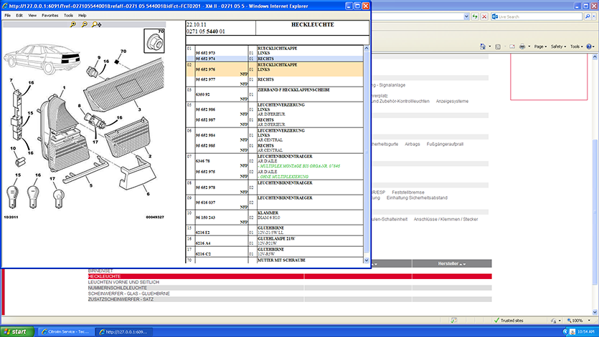
Task: Sort by Hersteller column header
Action: point(451,264)
